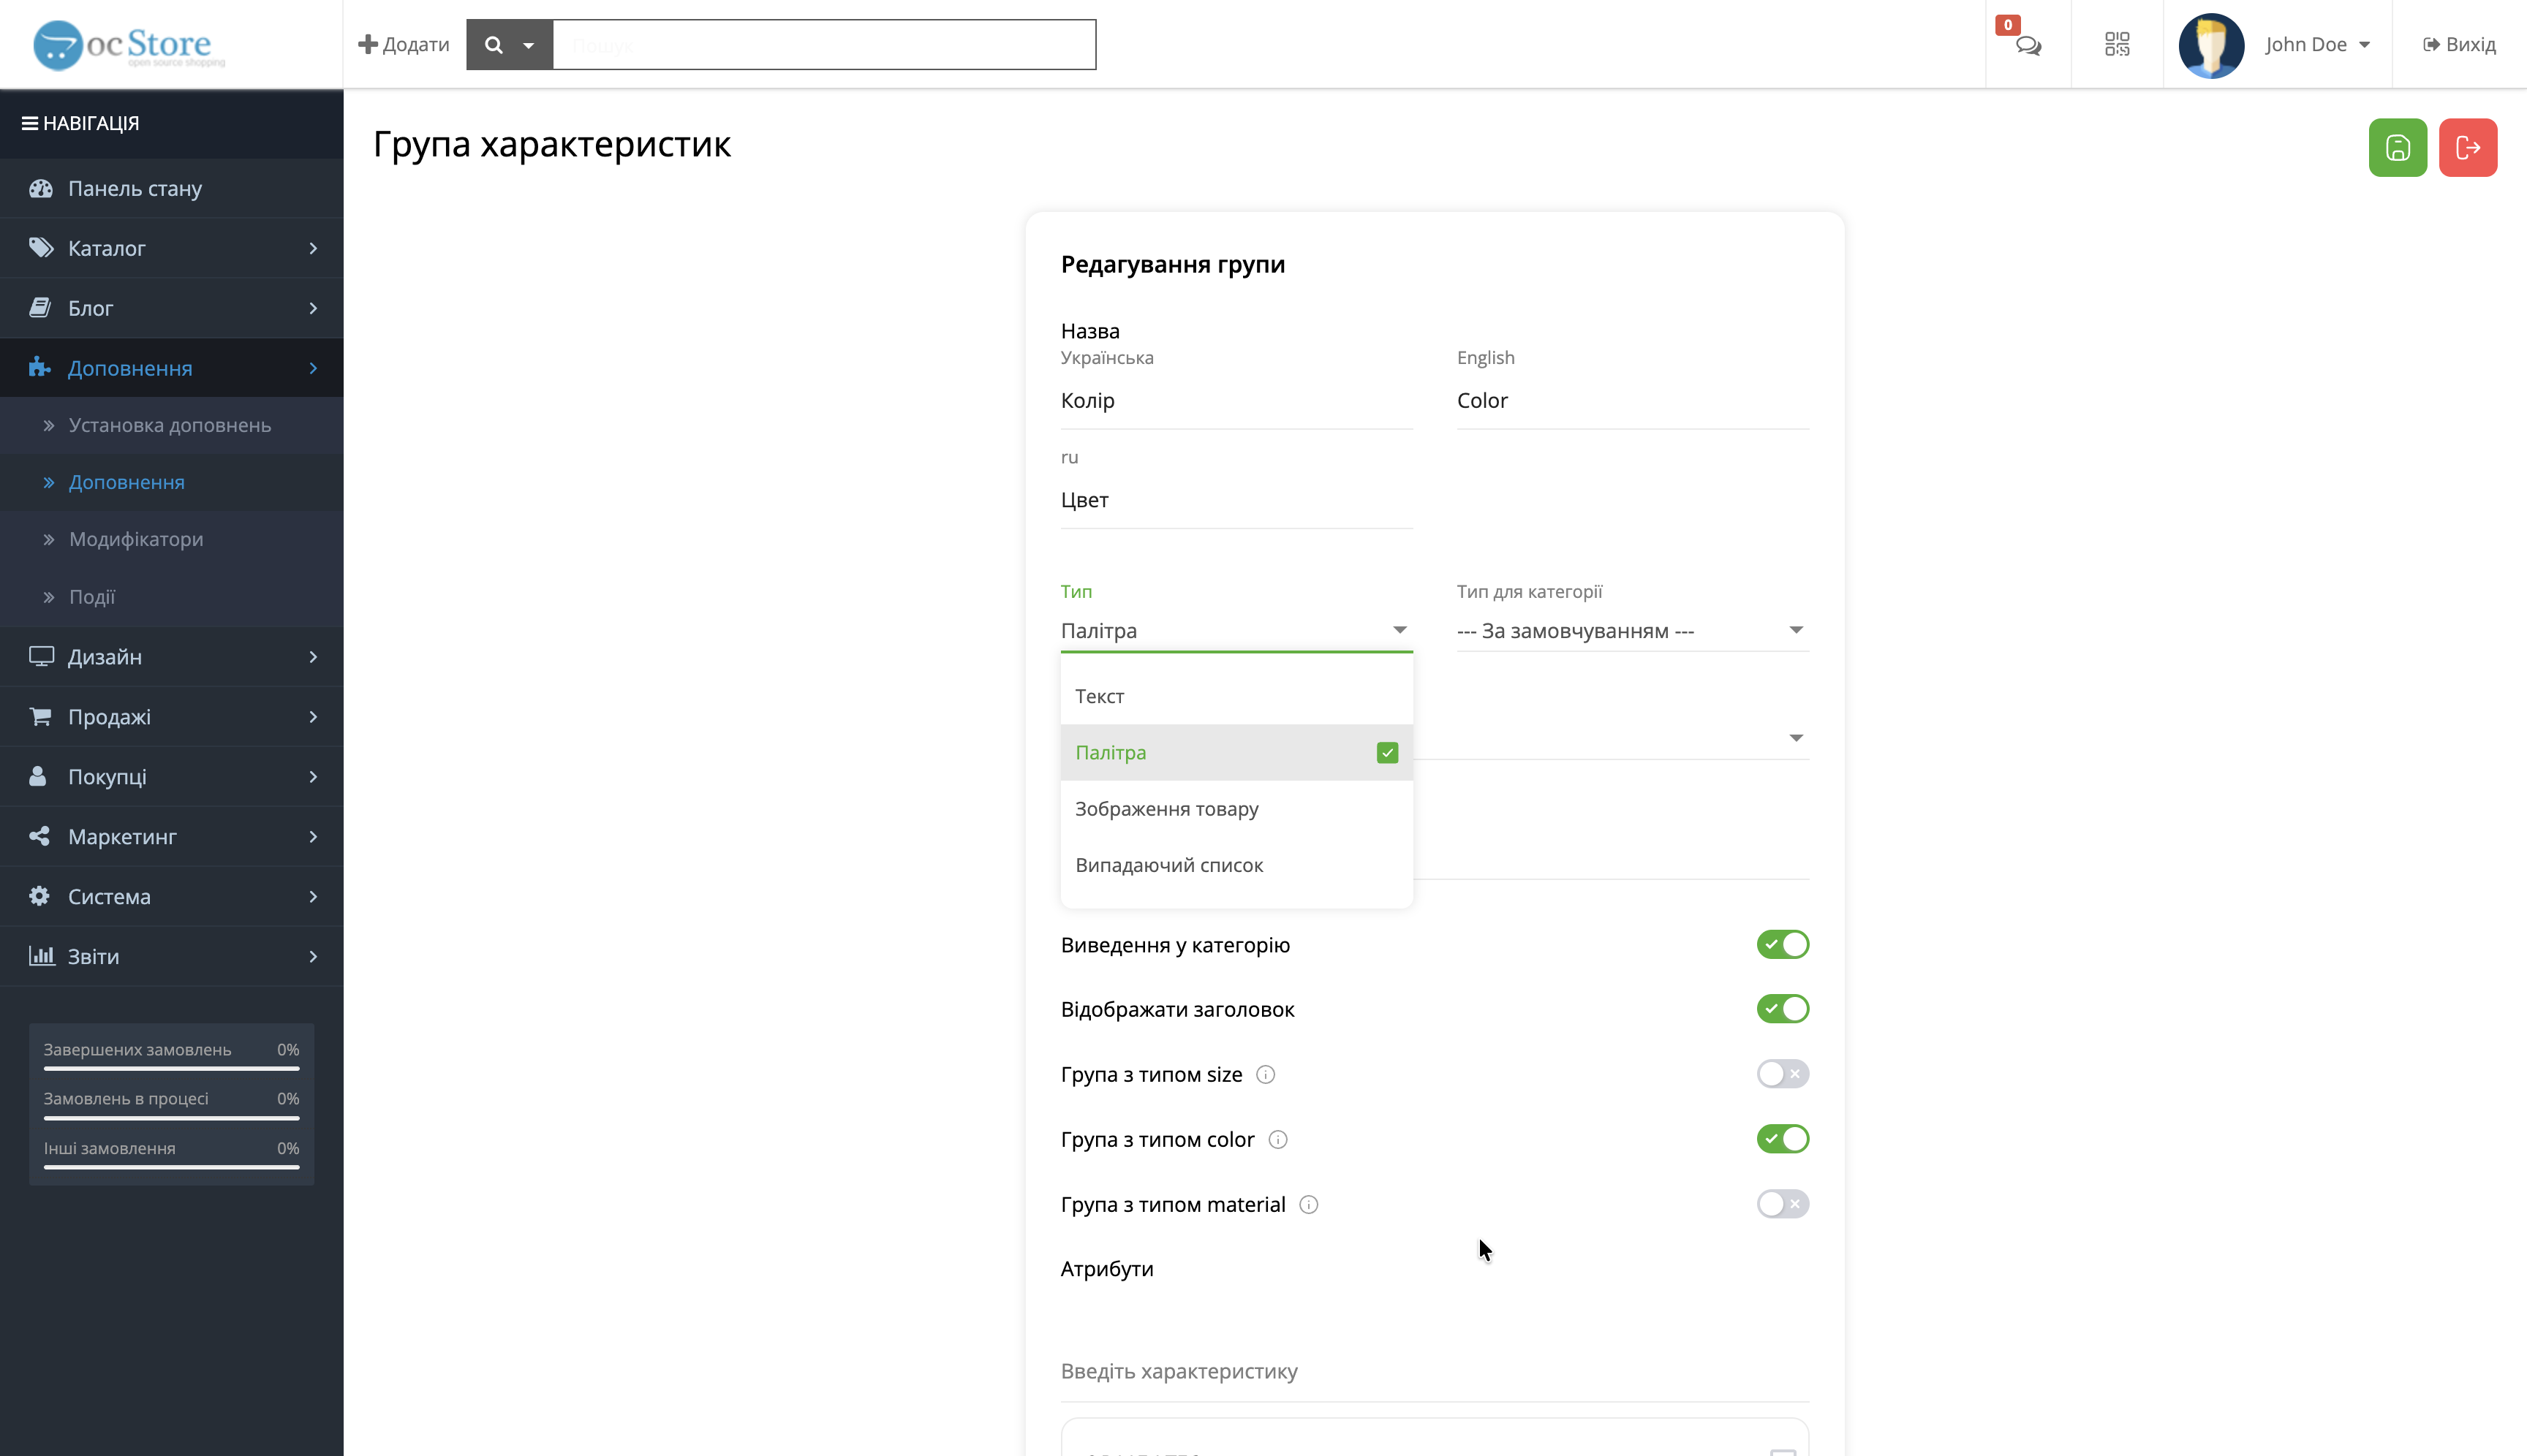Turn off the Відображати заголовок switch
The image size is (2527, 1456).
click(1783, 1008)
